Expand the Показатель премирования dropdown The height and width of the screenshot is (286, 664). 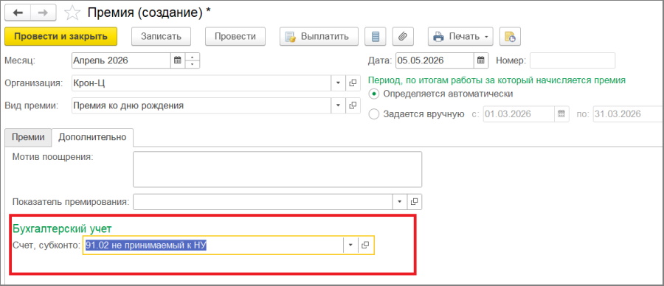tap(400, 202)
